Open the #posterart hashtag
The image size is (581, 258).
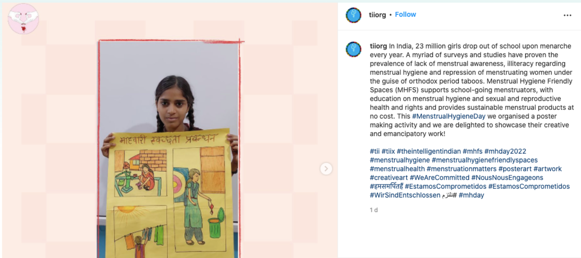(515, 169)
